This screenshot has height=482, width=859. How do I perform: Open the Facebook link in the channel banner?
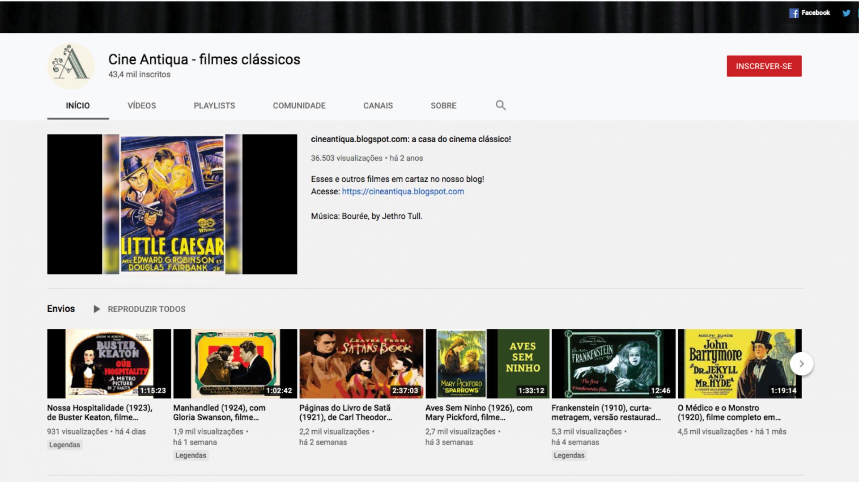pos(809,13)
